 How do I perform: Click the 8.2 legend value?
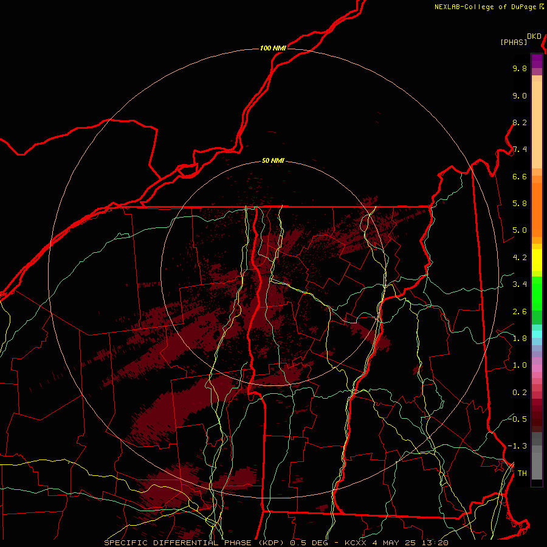520,122
